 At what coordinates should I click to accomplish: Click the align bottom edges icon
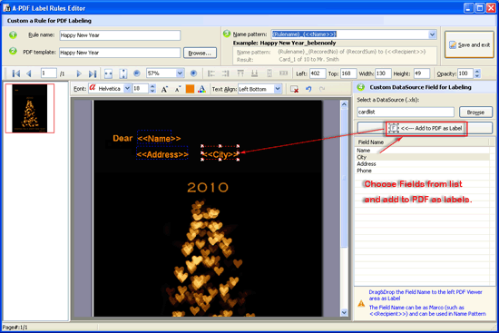point(255,73)
